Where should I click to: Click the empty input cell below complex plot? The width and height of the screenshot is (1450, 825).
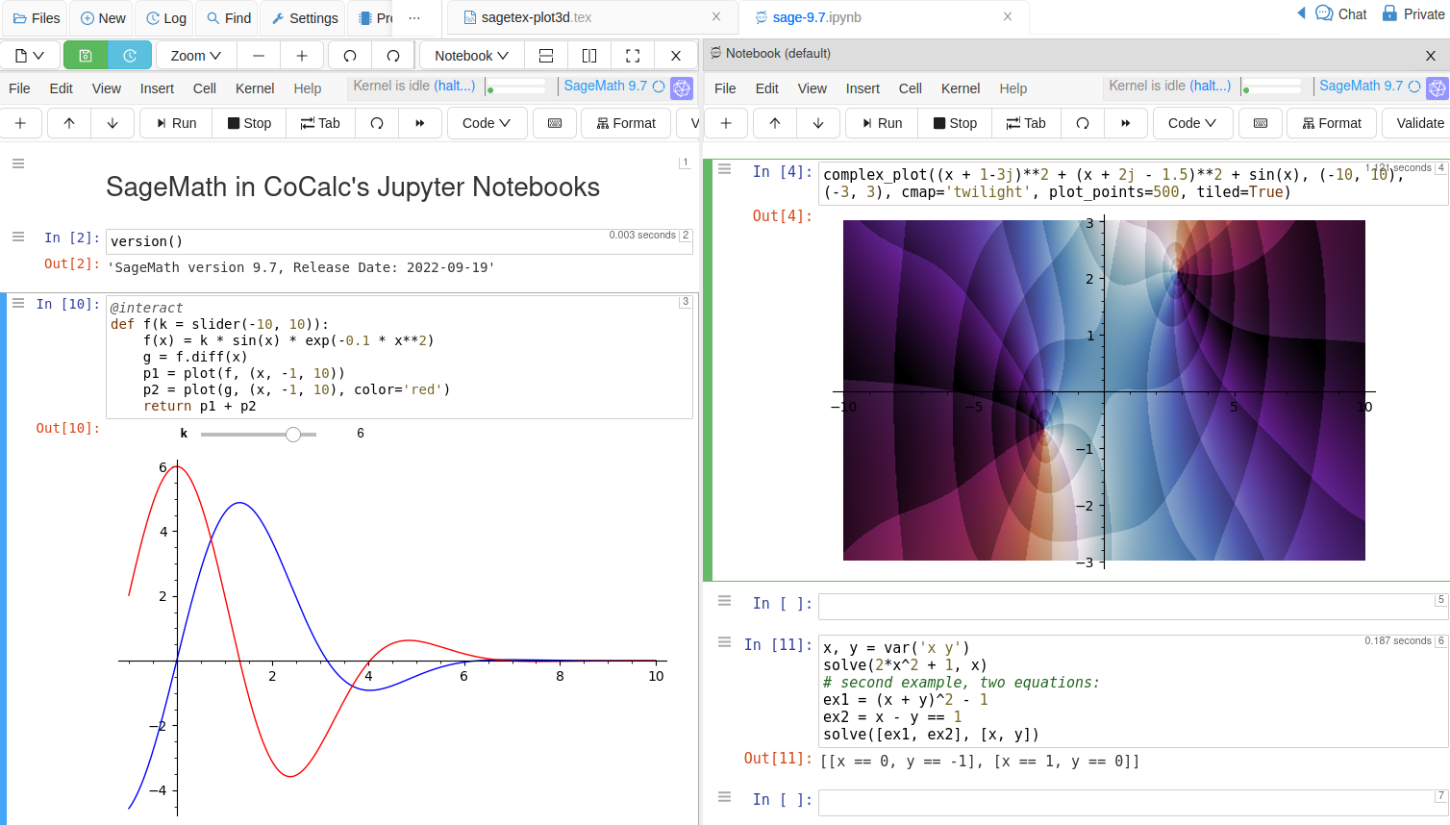pyautogui.click(x=1125, y=606)
